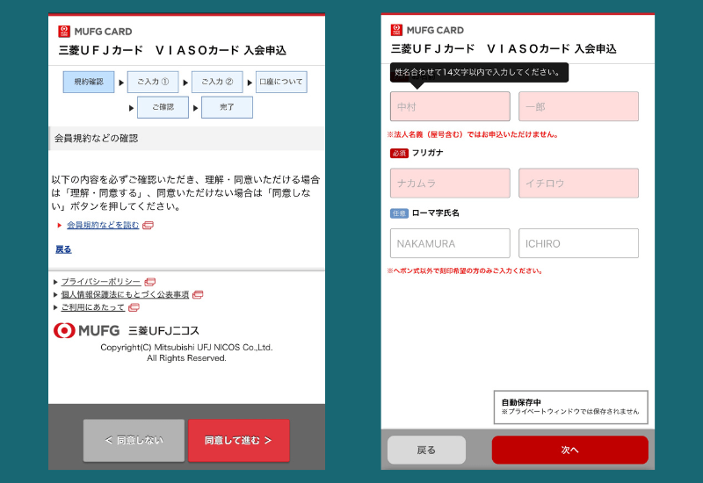
Task: Open 個人情報保護法にもとづく公表事項 link
Action: 125,294
